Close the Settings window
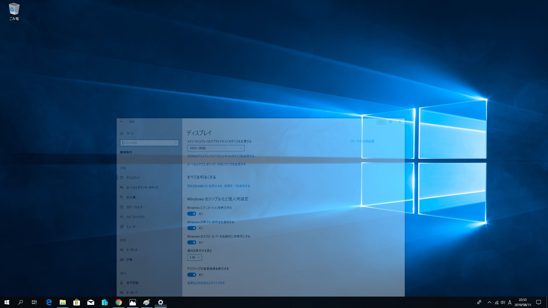The width and height of the screenshot is (548, 308). (x=400, y=122)
